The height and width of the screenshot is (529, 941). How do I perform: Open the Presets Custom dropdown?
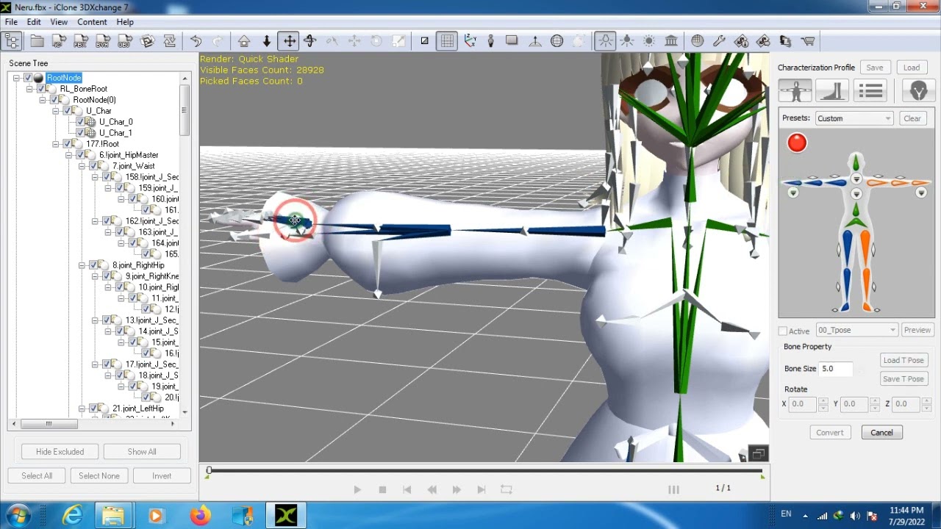point(854,118)
